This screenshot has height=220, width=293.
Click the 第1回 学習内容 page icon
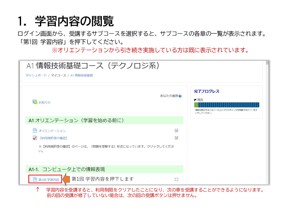pos(35,179)
